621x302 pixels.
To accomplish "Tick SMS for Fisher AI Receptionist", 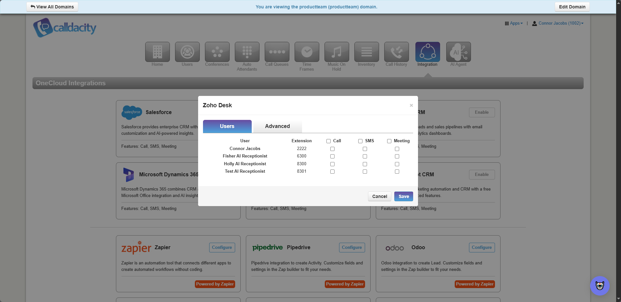I will point(365,157).
